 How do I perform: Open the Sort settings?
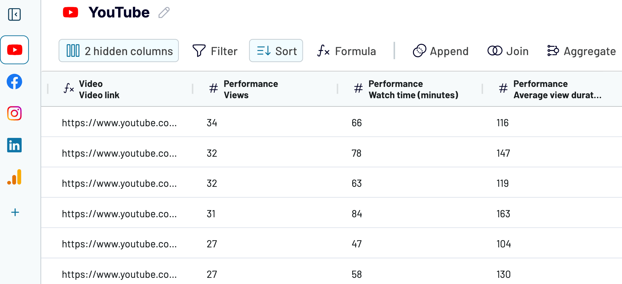[276, 51]
